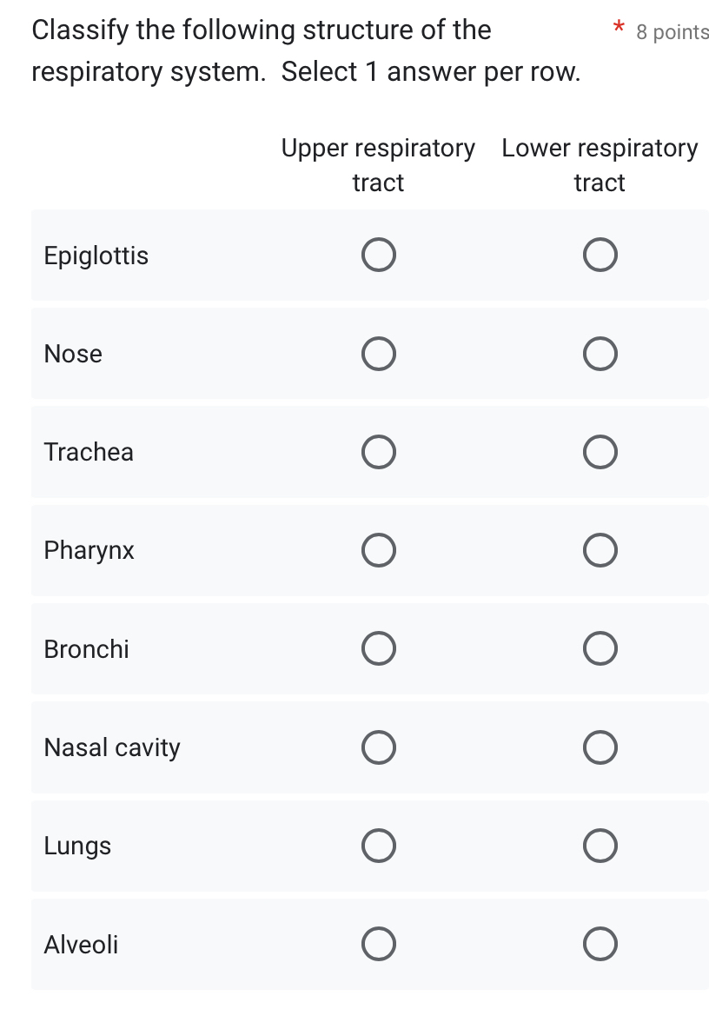The width and height of the screenshot is (709, 1029).
Task: Mark Alveoli as Lower respiratory tract
Action: point(600,944)
